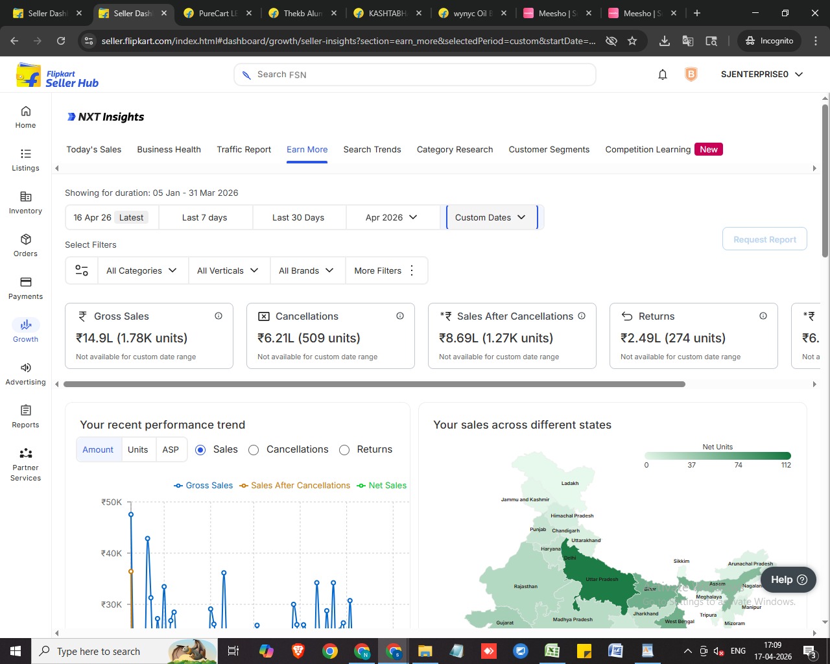Open Payments from the sidebar
This screenshot has height=664, width=830.
[25, 289]
